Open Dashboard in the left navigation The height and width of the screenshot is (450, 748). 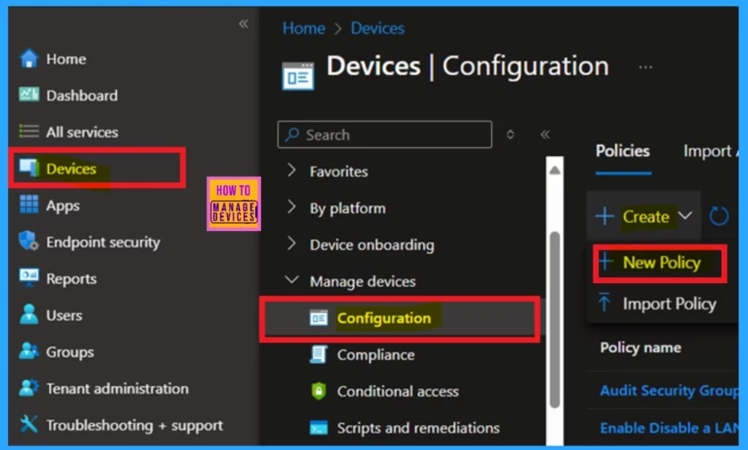(x=82, y=96)
